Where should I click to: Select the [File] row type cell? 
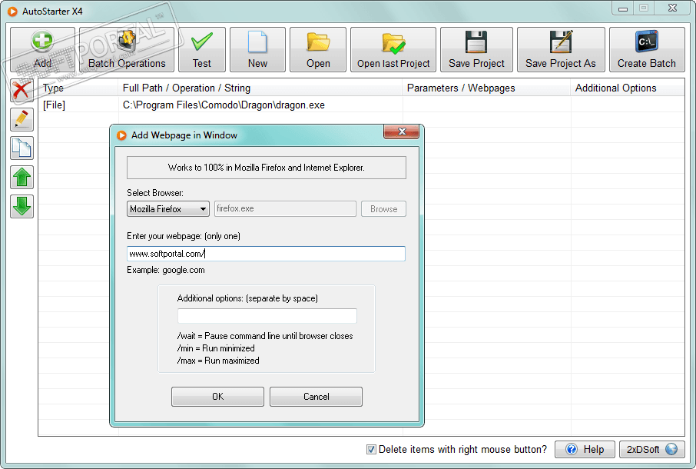[54, 105]
